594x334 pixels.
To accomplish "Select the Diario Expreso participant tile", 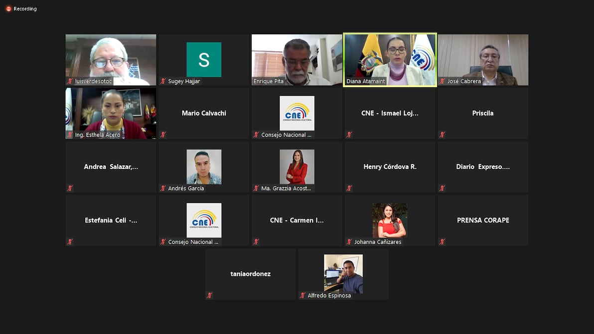I will (483, 167).
